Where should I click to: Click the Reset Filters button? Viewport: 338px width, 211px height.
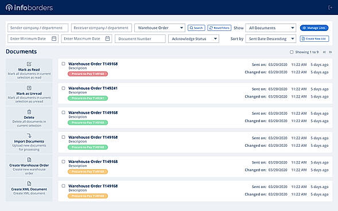coord(219,28)
